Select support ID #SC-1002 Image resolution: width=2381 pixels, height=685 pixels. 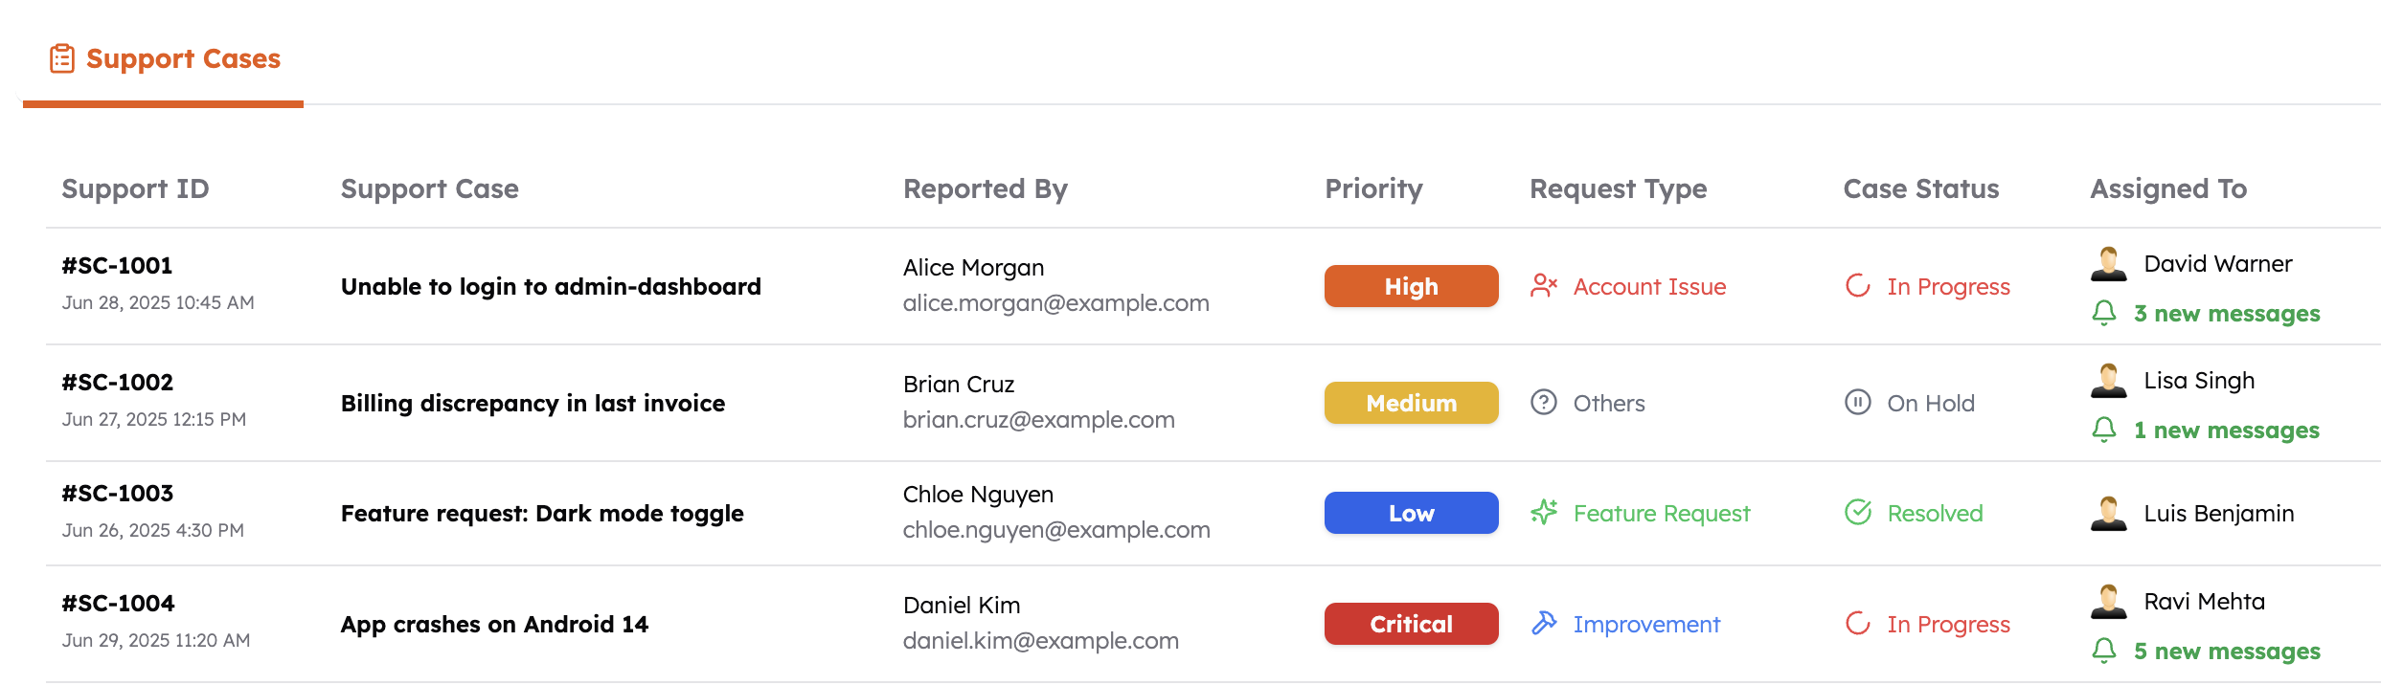(118, 382)
